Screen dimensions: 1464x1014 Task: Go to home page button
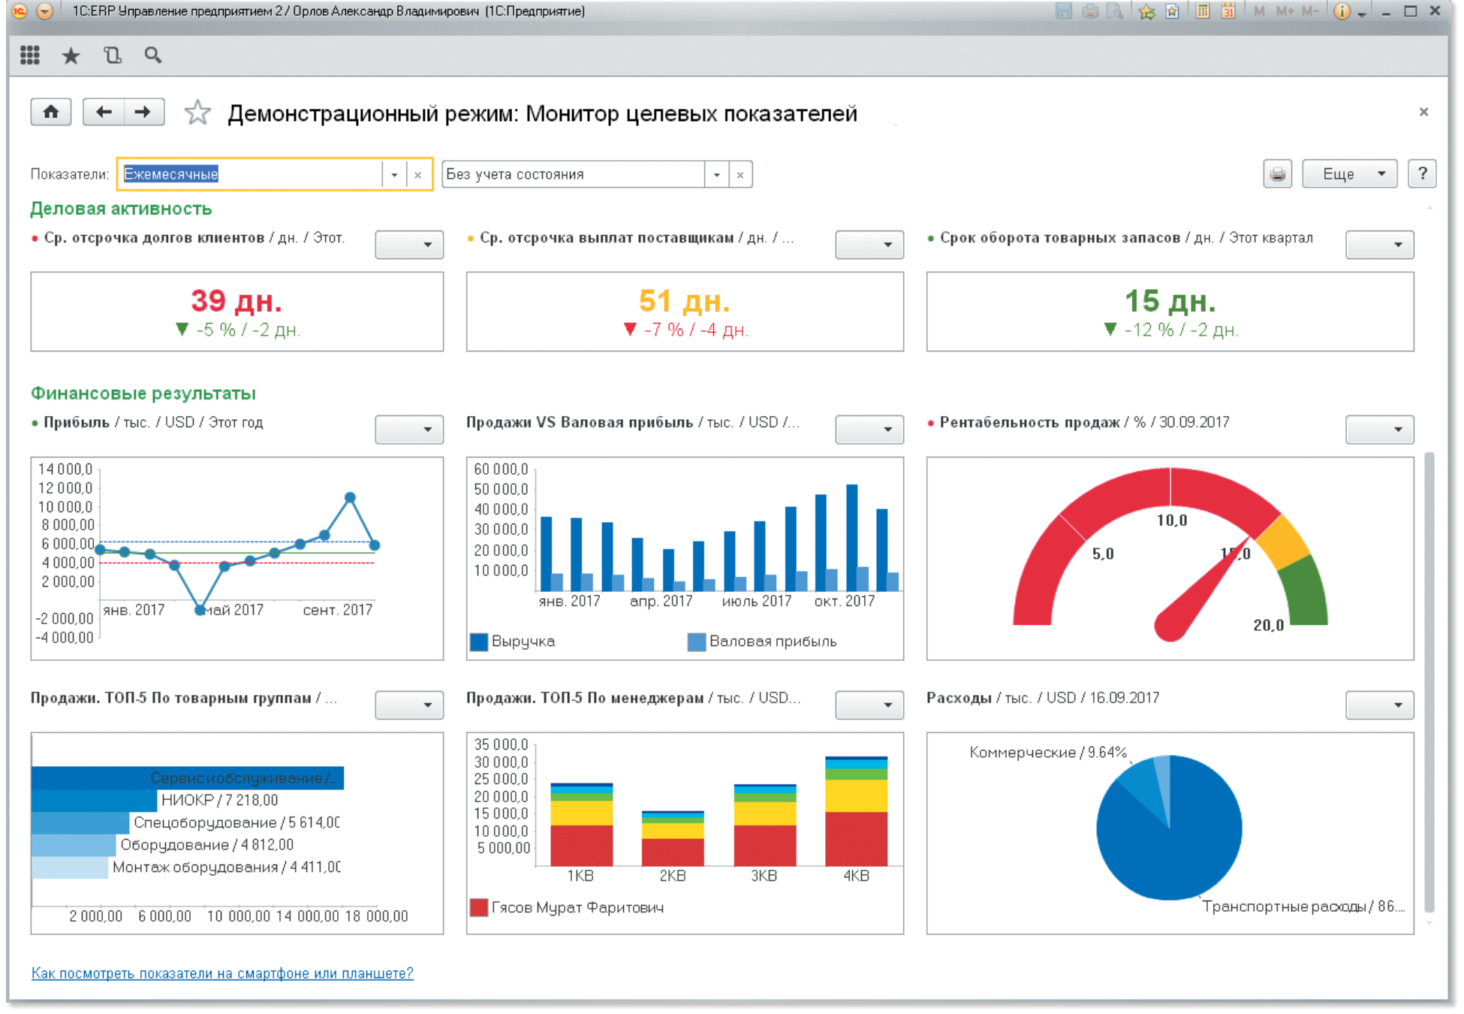(x=51, y=113)
